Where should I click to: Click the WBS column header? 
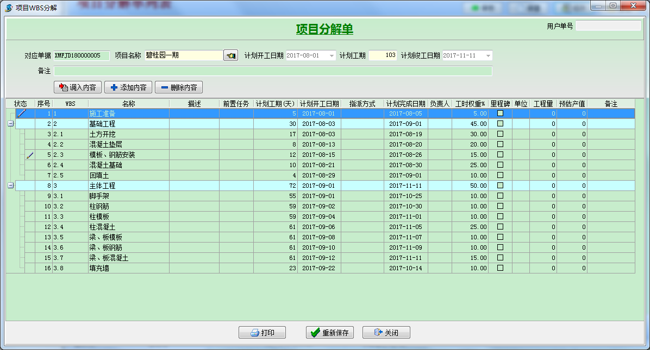70,104
